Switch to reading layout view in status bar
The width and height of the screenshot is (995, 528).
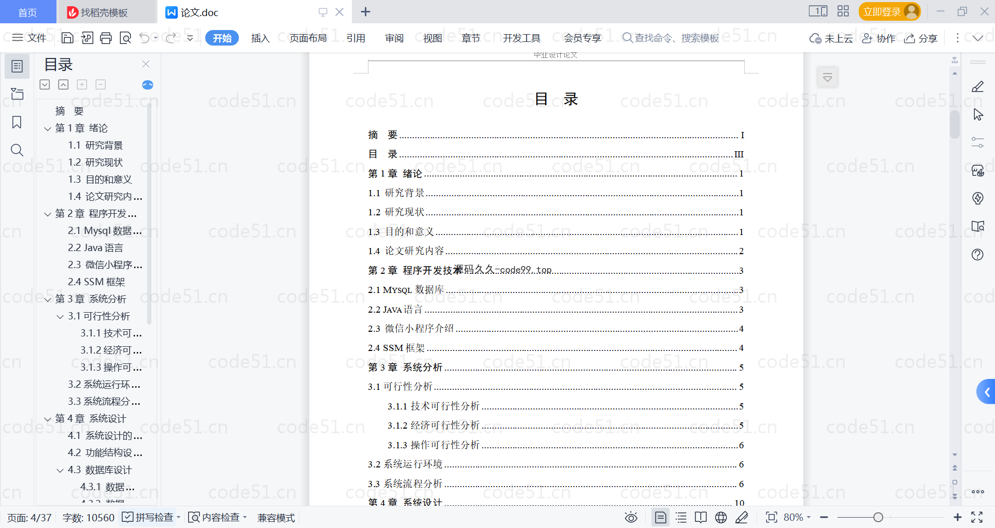[701, 517]
